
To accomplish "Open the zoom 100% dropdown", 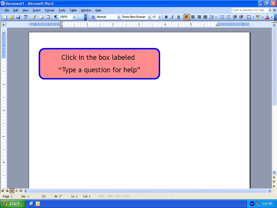I will [x=74, y=17].
